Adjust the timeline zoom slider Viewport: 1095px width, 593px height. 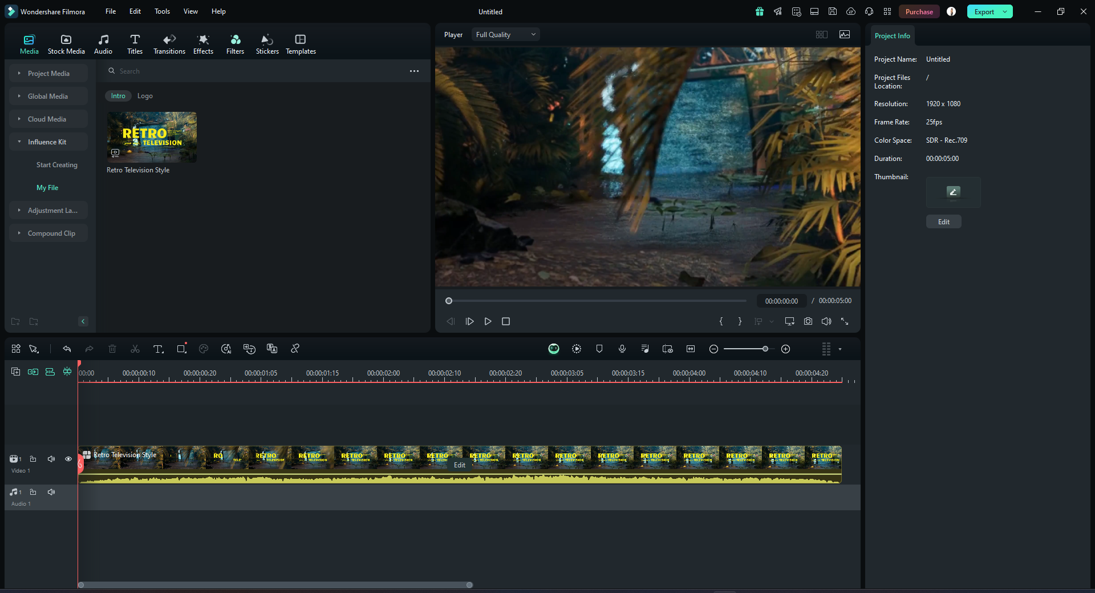[765, 349]
